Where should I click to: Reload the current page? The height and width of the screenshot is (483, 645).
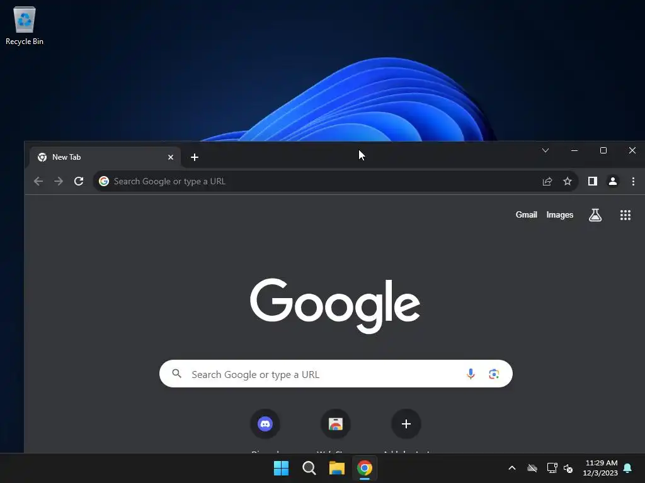pyautogui.click(x=79, y=181)
